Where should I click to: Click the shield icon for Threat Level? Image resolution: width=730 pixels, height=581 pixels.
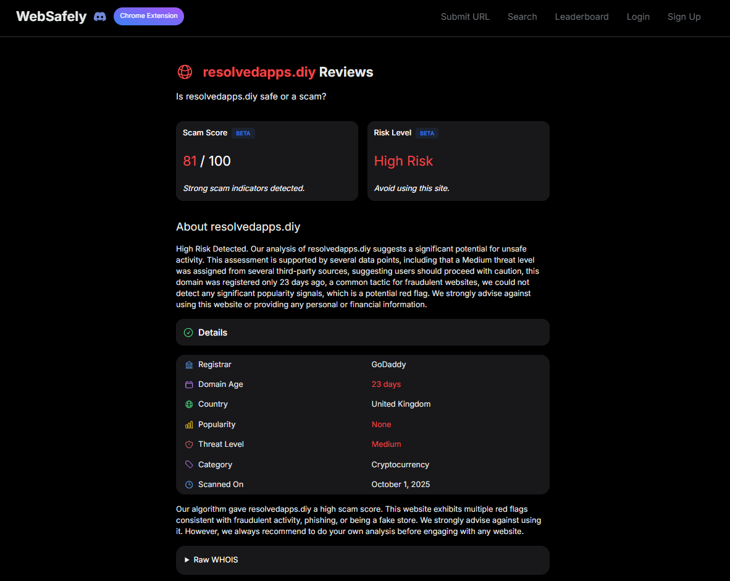click(x=188, y=444)
